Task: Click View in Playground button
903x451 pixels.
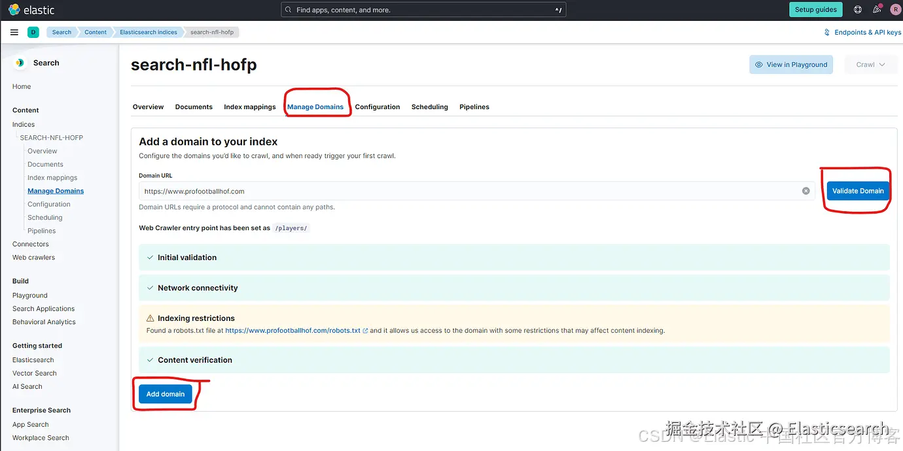Action: [791, 65]
